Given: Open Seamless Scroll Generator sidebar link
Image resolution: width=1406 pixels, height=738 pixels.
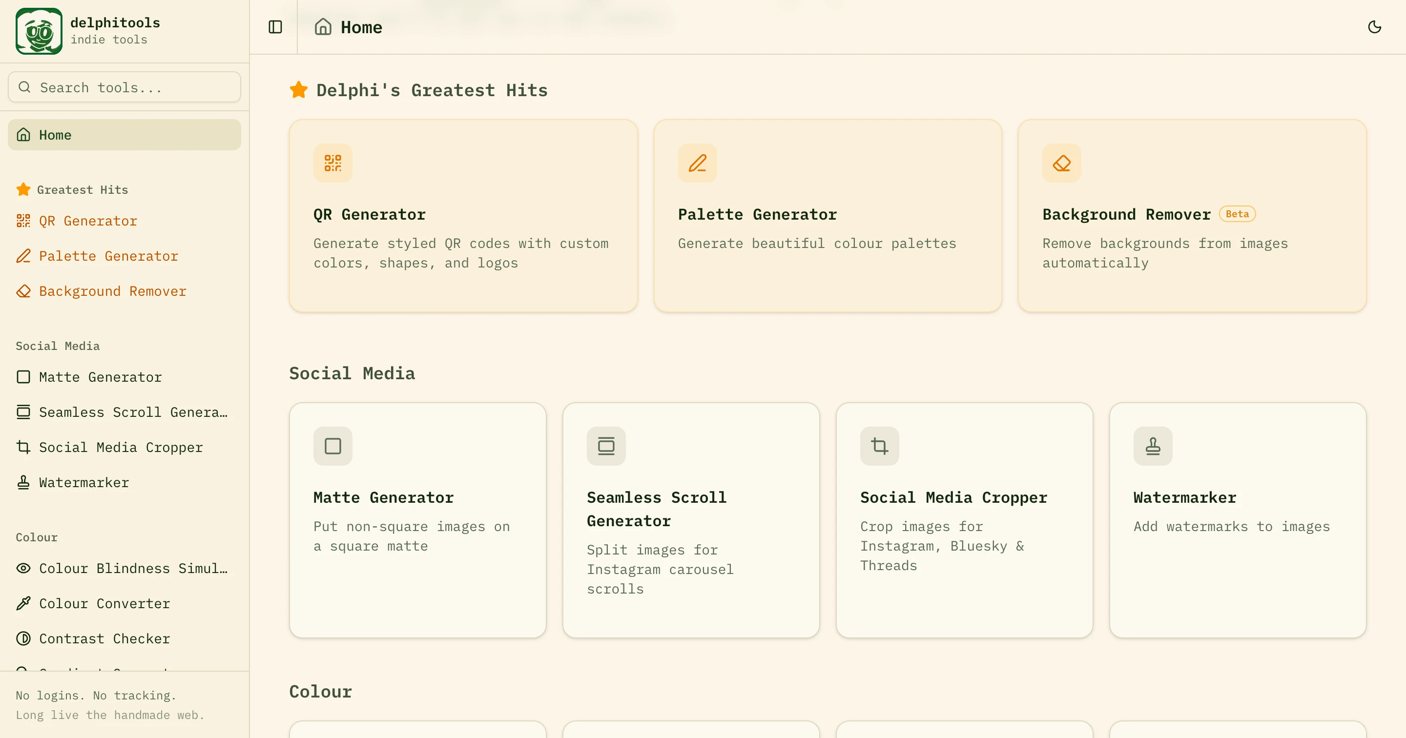Looking at the screenshot, I should (x=124, y=412).
